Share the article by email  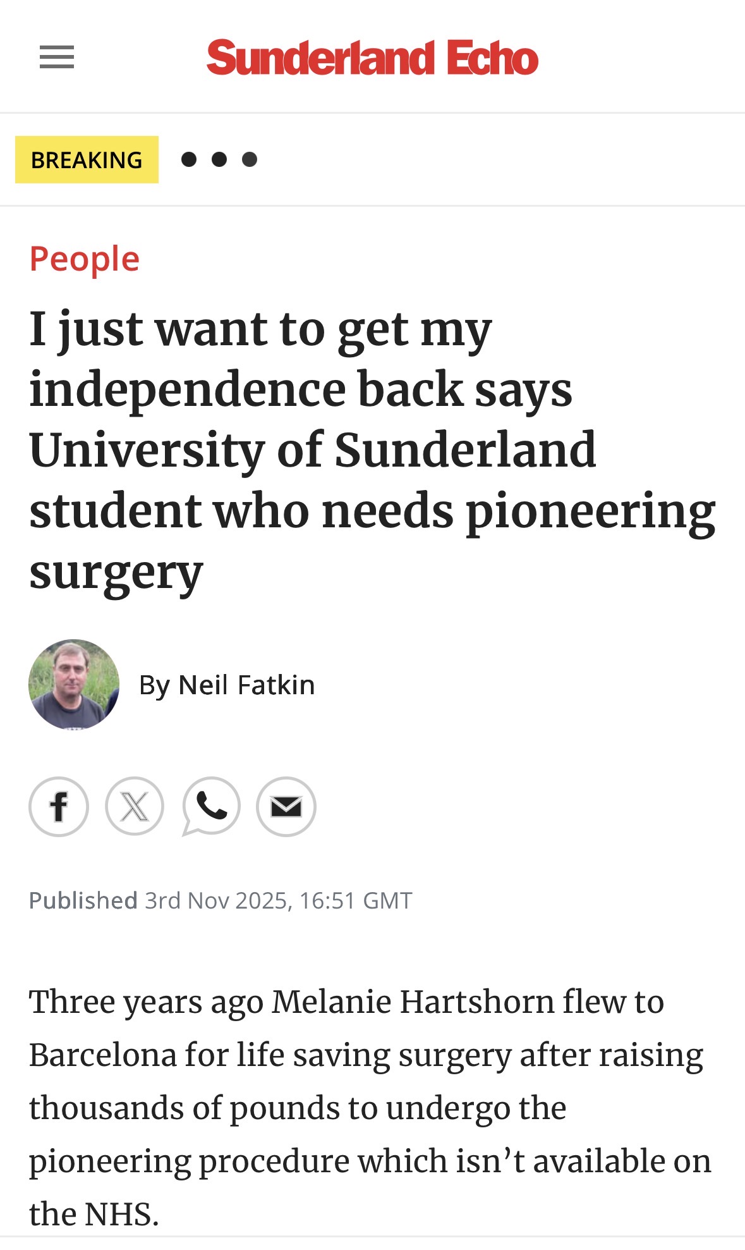(x=286, y=807)
